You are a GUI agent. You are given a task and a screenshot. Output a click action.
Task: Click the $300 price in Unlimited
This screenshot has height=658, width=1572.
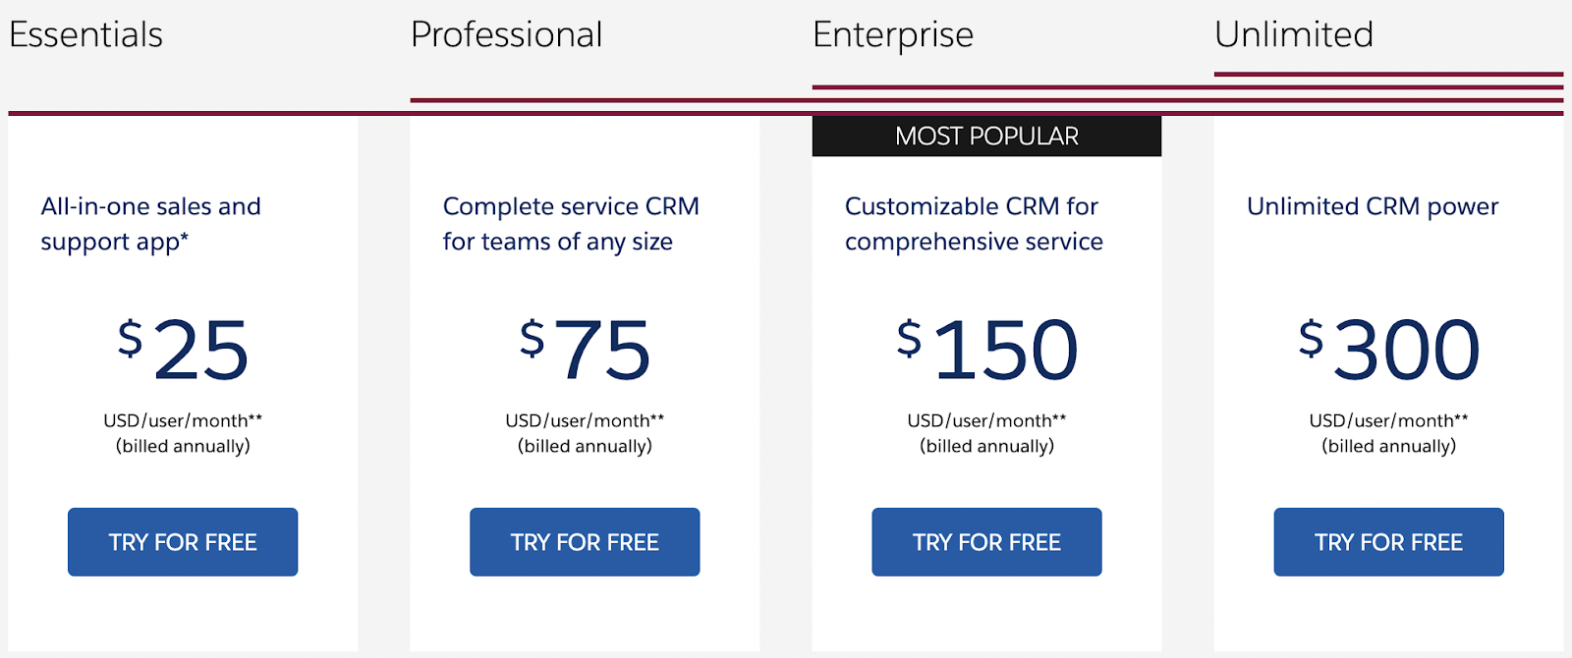pyautogui.click(x=1388, y=350)
